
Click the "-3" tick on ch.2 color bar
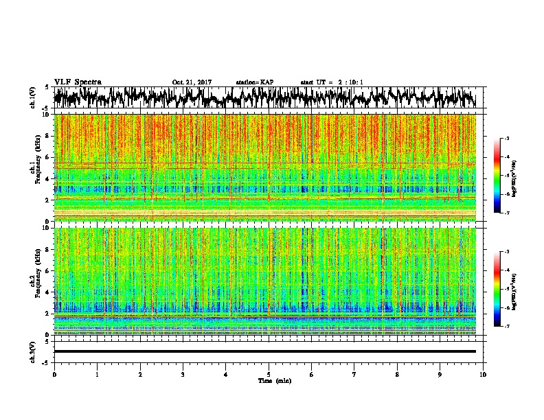[x=506, y=252]
